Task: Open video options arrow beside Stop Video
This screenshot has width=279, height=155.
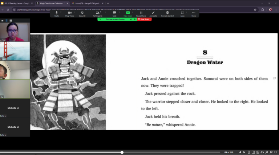Action: pos(74,12)
